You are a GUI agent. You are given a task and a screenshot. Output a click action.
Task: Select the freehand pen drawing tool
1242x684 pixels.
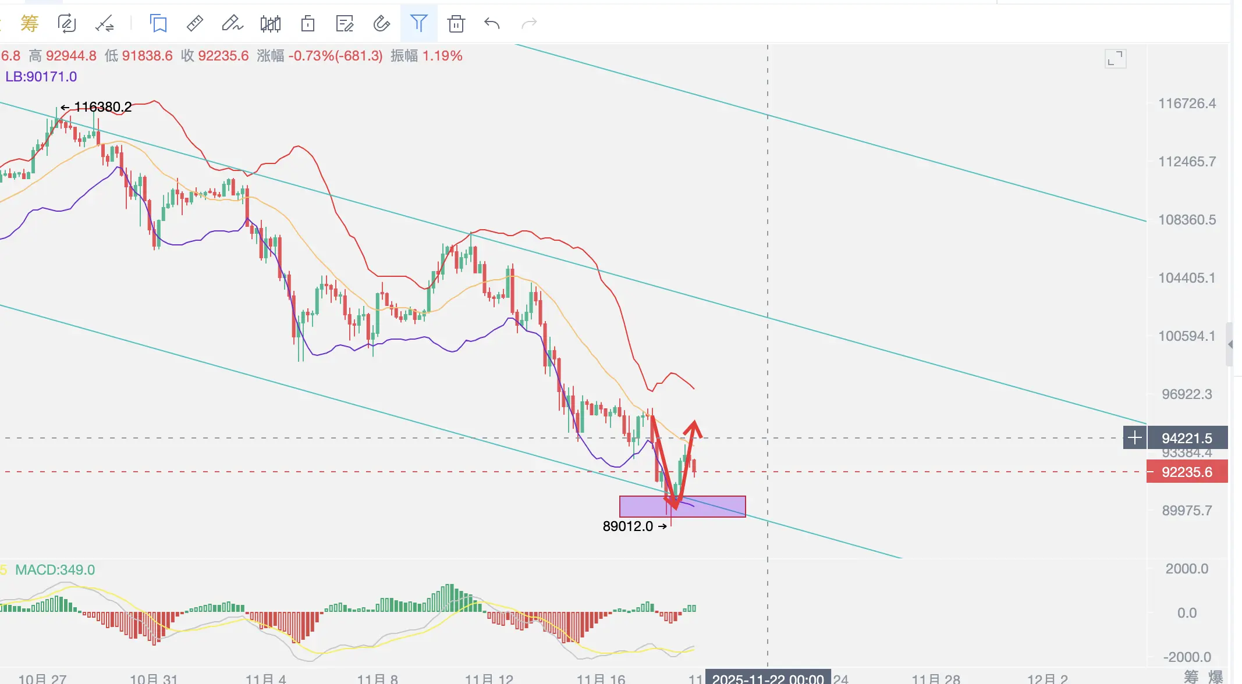point(232,24)
